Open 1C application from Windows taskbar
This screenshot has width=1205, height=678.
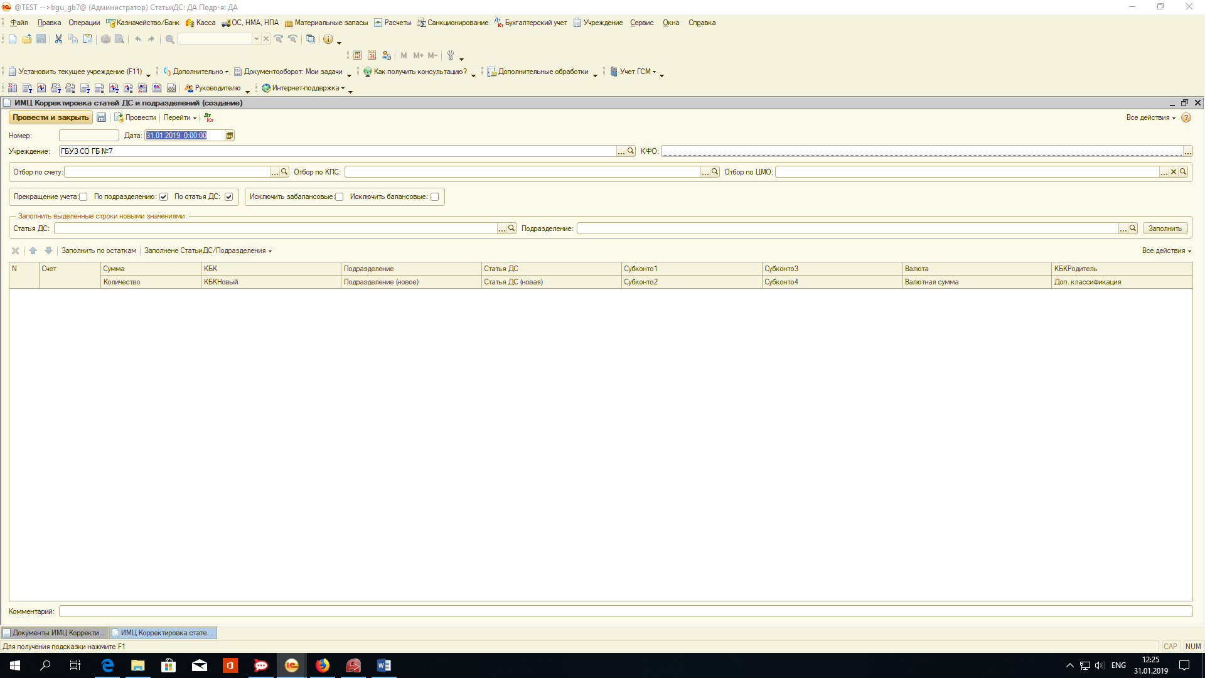coord(292,665)
